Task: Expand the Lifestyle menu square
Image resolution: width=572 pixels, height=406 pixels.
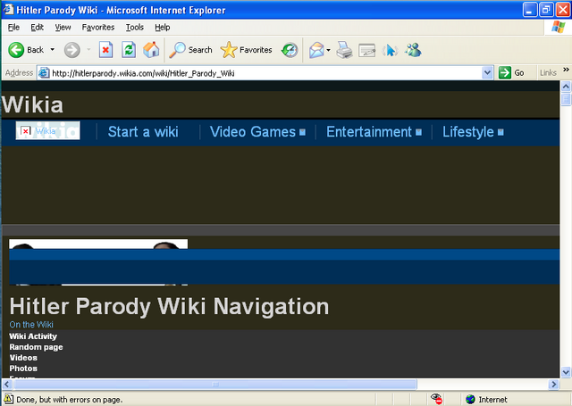Action: [500, 132]
